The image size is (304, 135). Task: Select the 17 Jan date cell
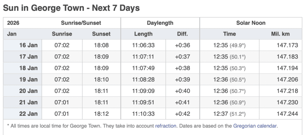tap(28, 57)
